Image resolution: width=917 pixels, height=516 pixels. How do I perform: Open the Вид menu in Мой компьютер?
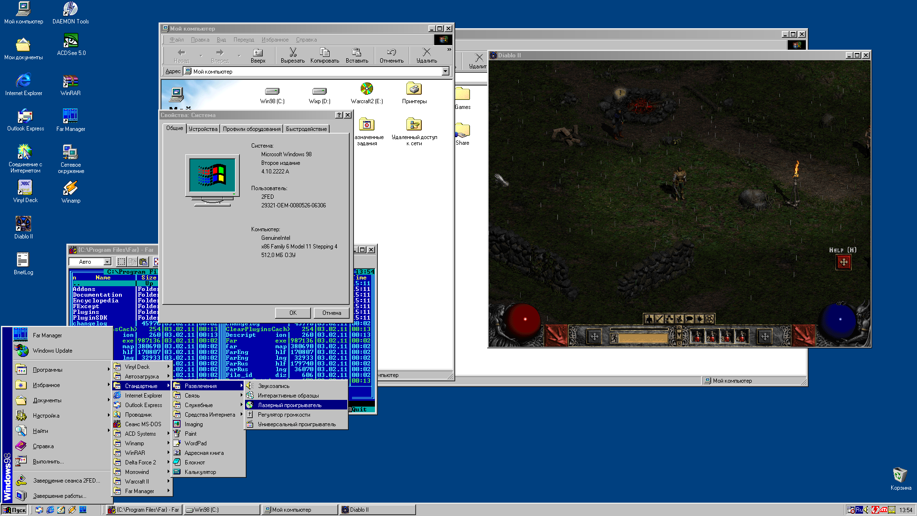tap(221, 40)
